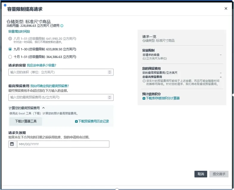Select the 九月 1–30 radio option

click(x=10, y=49)
